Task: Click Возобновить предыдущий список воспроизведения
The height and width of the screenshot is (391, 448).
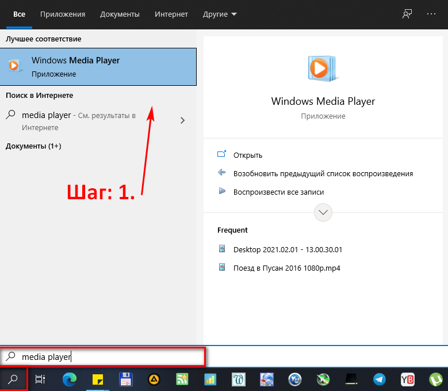Action: (323, 174)
